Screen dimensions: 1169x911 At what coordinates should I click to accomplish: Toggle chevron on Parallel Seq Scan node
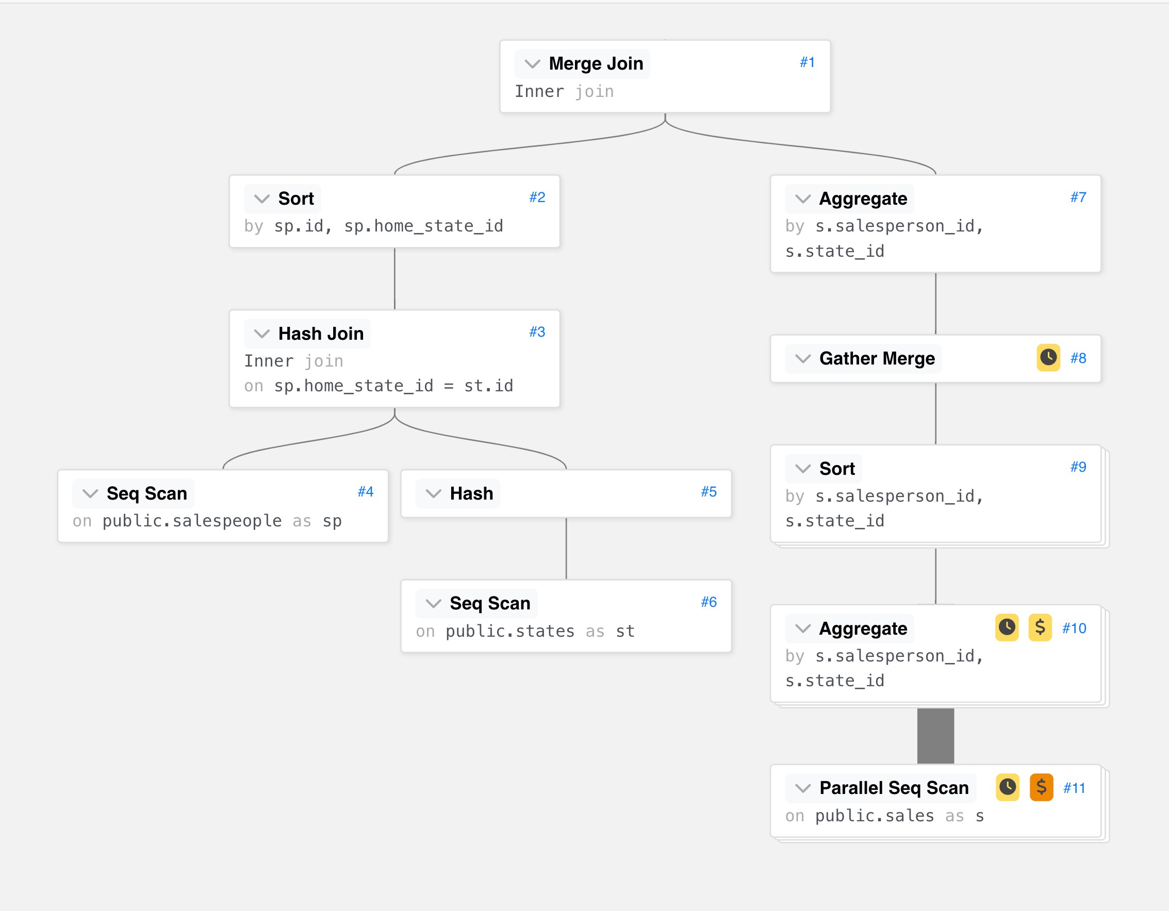tap(802, 788)
